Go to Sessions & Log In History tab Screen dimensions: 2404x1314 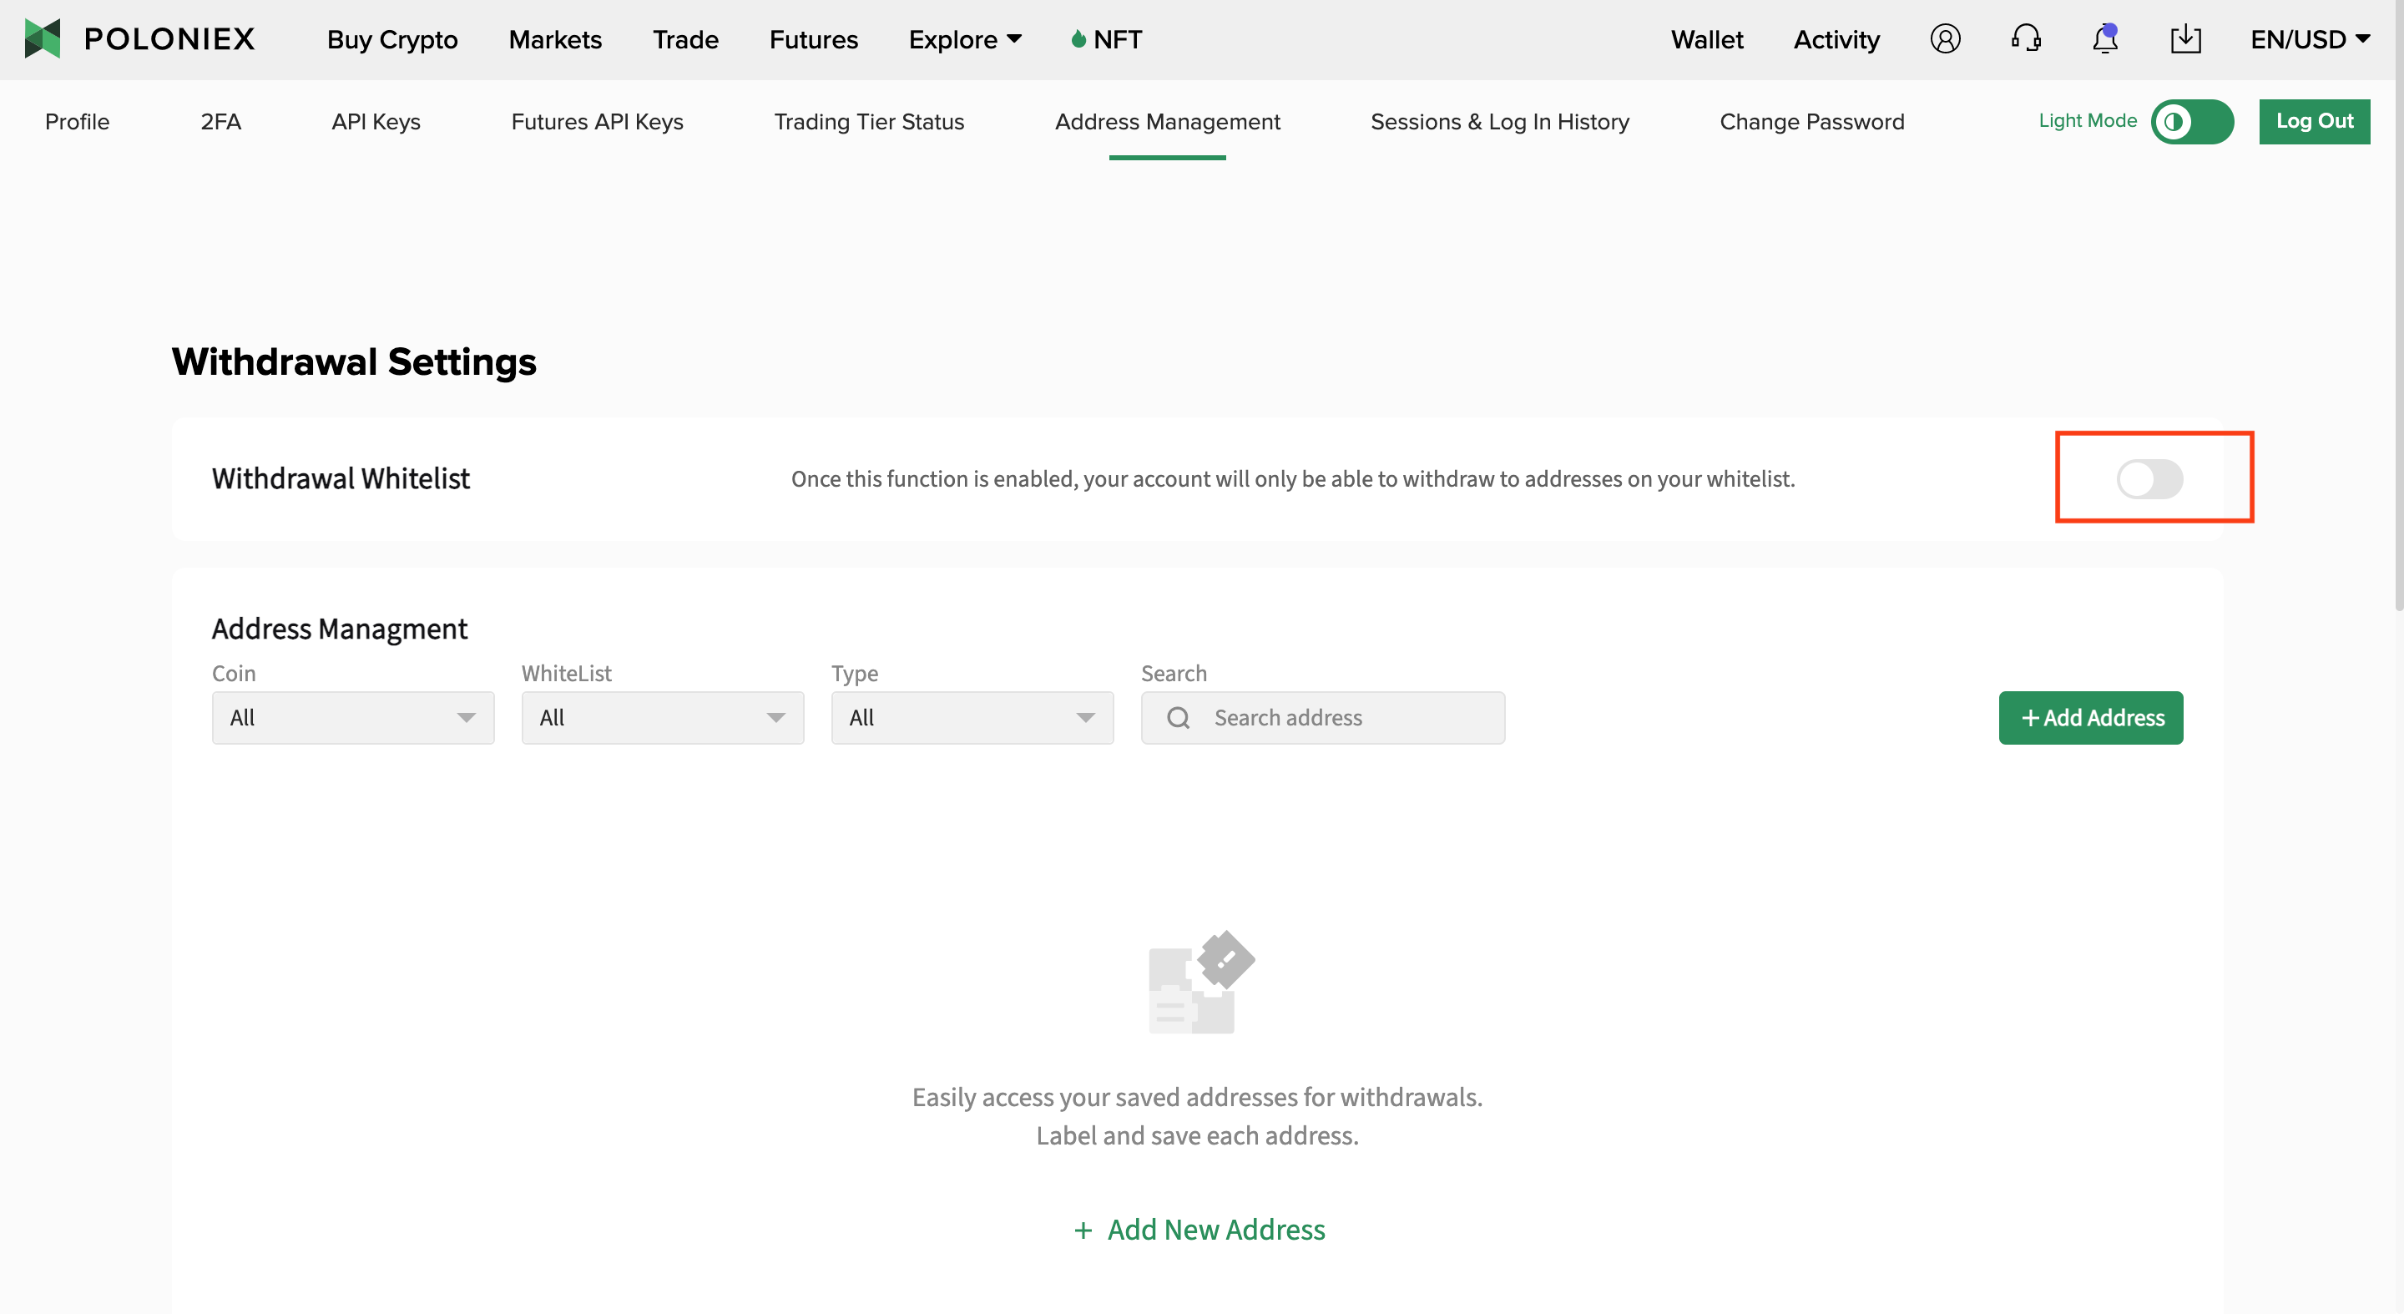click(x=1499, y=121)
